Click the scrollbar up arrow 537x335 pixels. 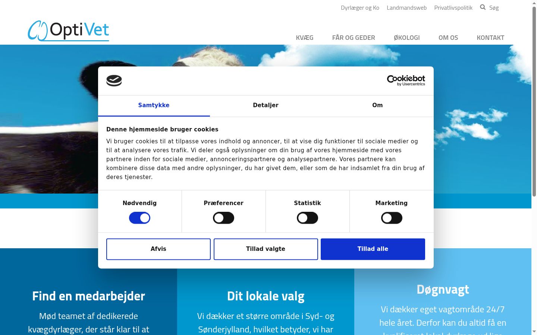coord(534,3)
